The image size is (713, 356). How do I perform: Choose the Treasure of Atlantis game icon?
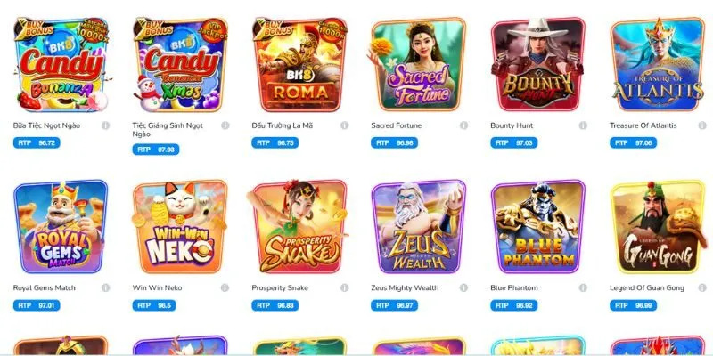[x=658, y=64]
